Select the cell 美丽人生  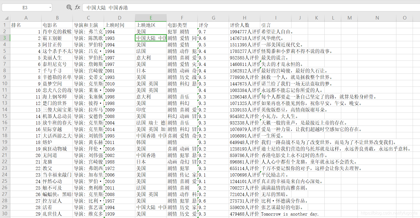[57, 57]
